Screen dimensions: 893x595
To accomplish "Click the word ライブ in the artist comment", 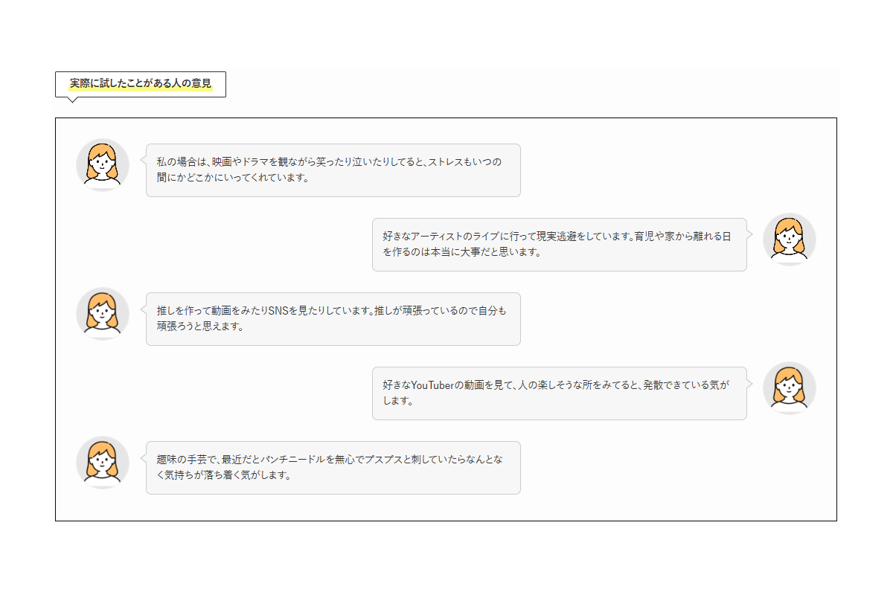I will click(x=487, y=237).
